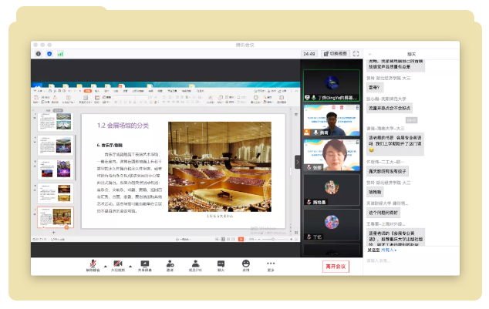This screenshot has width=489, height=309.
Task: Toggle the chat panel icon
Action: pos(221,264)
